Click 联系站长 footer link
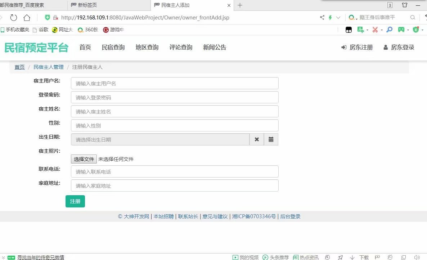The width and height of the screenshot is (427, 260). [x=188, y=216]
